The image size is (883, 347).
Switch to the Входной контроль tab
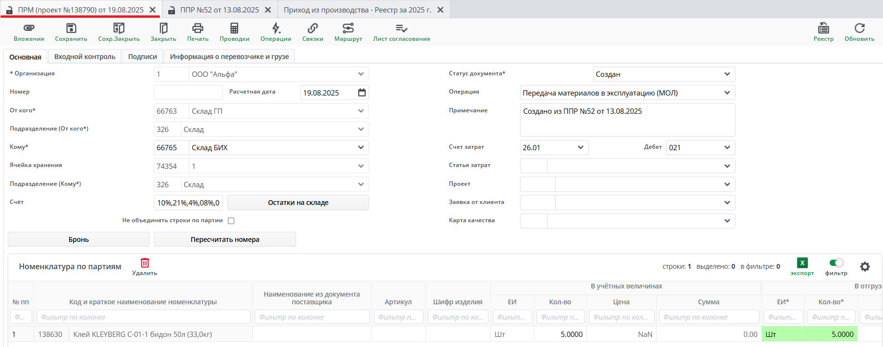[x=85, y=57]
